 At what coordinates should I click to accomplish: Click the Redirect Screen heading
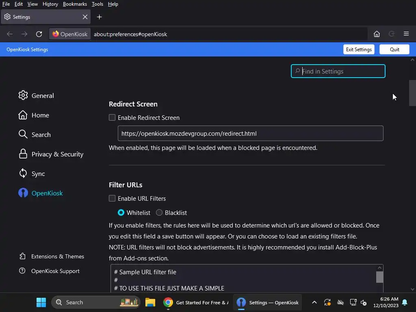point(133,104)
